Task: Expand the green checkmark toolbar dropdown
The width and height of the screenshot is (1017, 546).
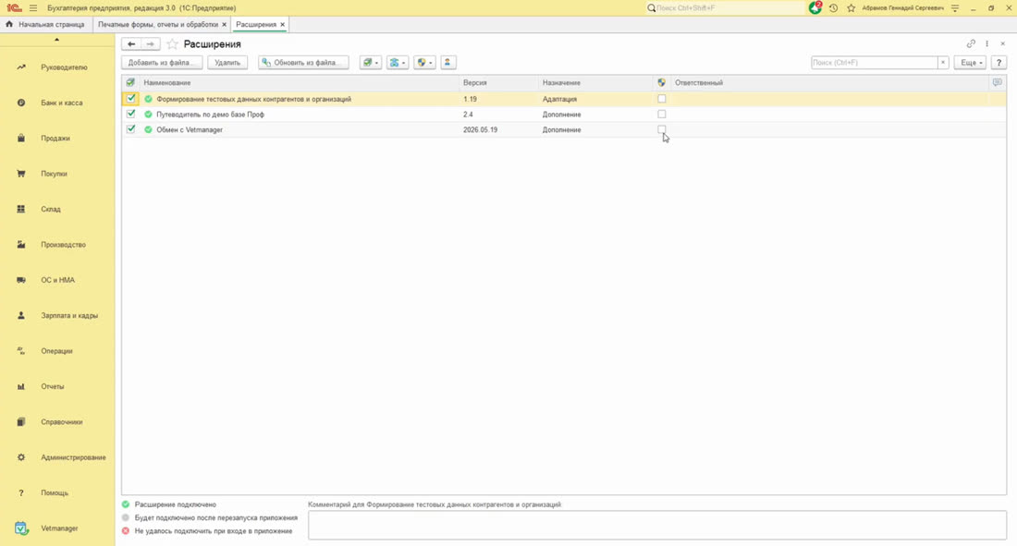Action: tap(371, 62)
